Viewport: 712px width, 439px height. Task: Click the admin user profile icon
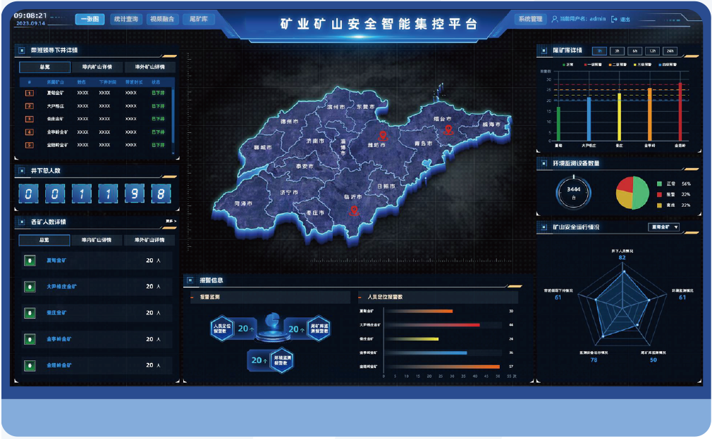(x=555, y=19)
